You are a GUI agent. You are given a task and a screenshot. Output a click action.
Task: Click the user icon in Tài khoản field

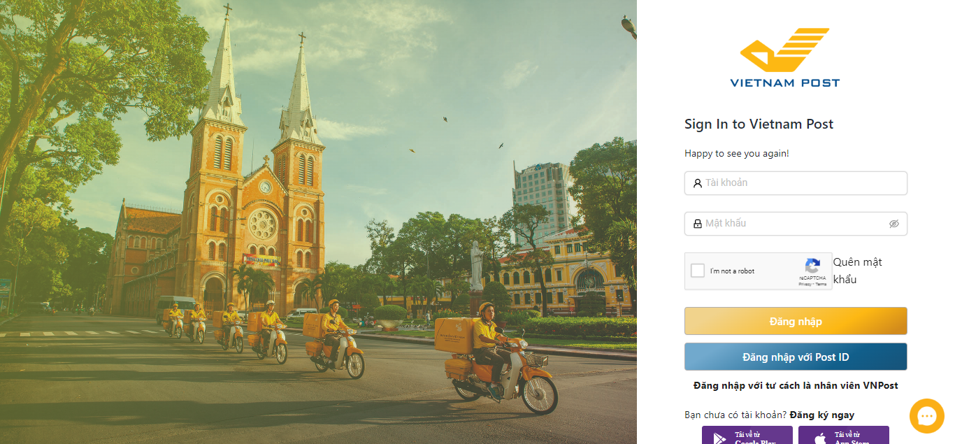pos(697,183)
